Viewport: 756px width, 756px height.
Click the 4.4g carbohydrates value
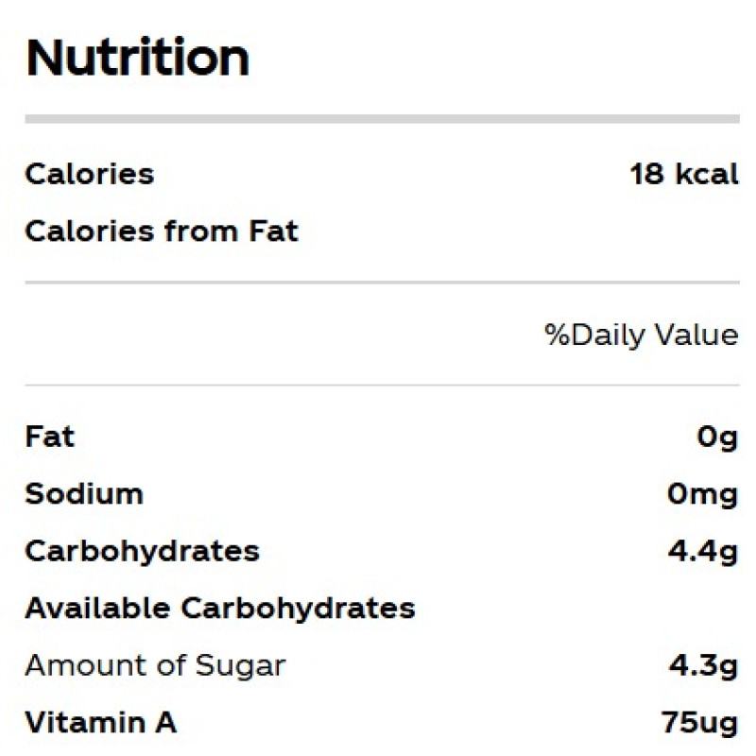click(x=702, y=551)
